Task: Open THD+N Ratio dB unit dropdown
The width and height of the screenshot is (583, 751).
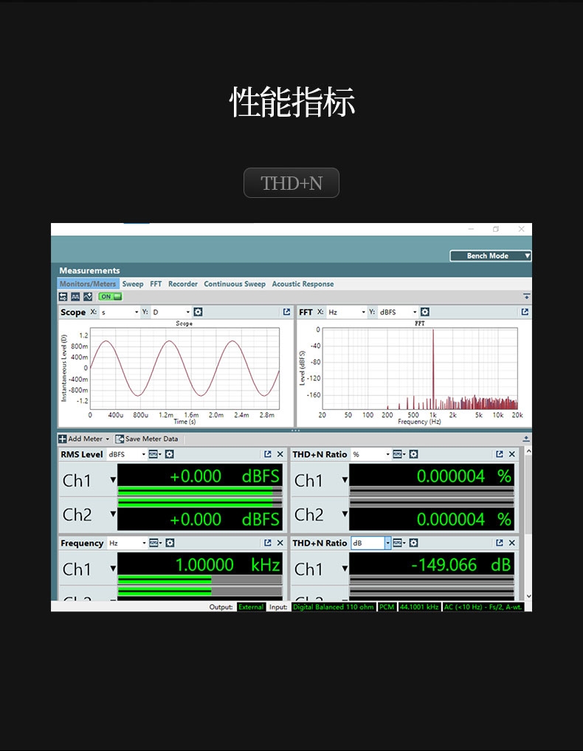Action: [387, 543]
